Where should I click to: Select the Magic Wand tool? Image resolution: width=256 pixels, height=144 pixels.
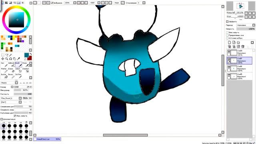click(11, 55)
